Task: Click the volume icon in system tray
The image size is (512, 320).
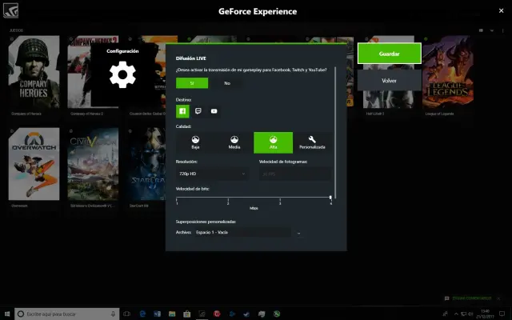Action: click(471, 314)
